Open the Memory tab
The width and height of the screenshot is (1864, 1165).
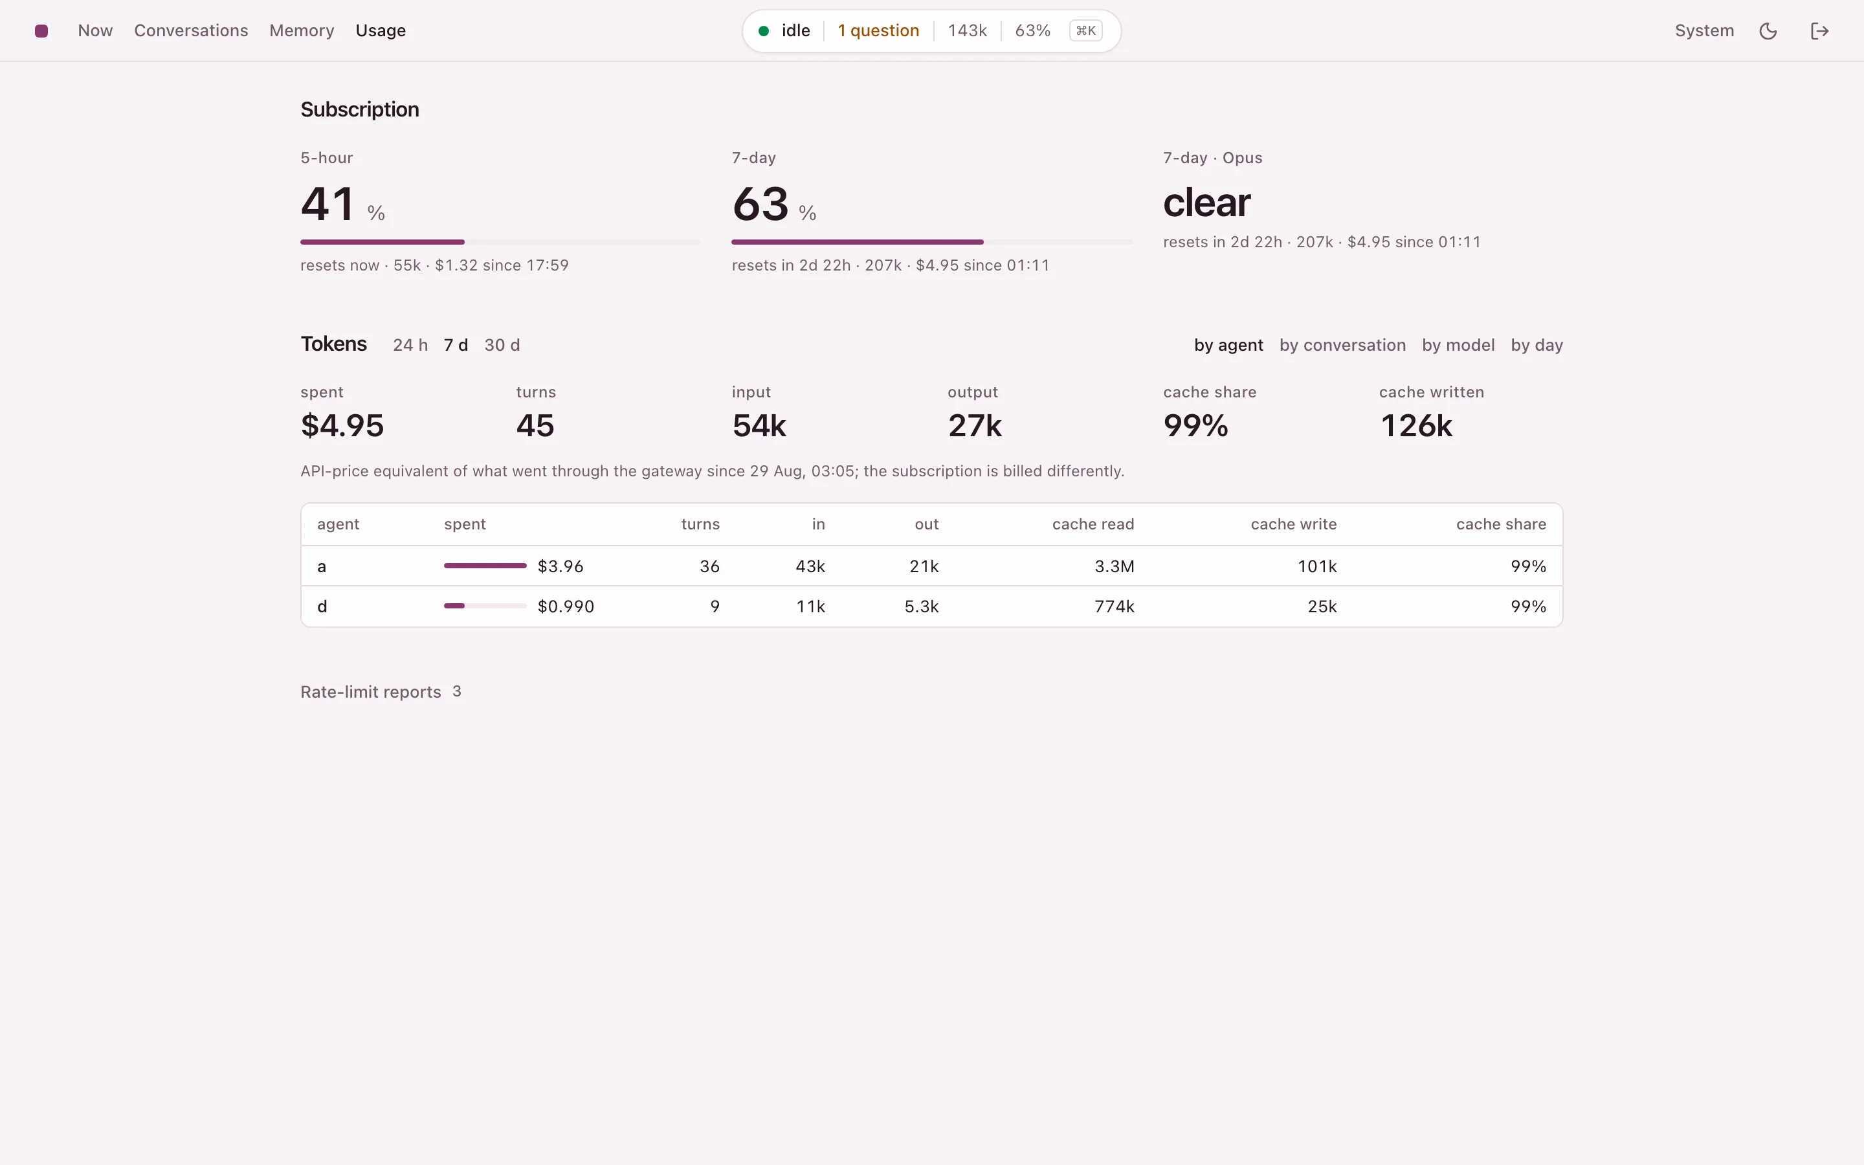pyautogui.click(x=302, y=31)
